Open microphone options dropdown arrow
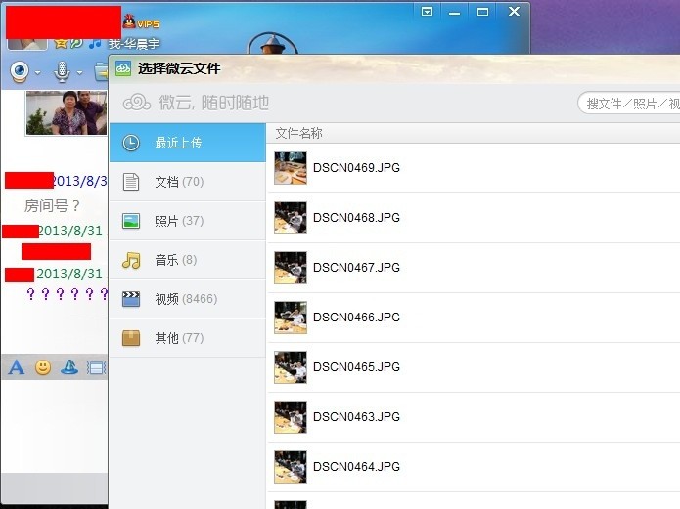 click(80, 72)
